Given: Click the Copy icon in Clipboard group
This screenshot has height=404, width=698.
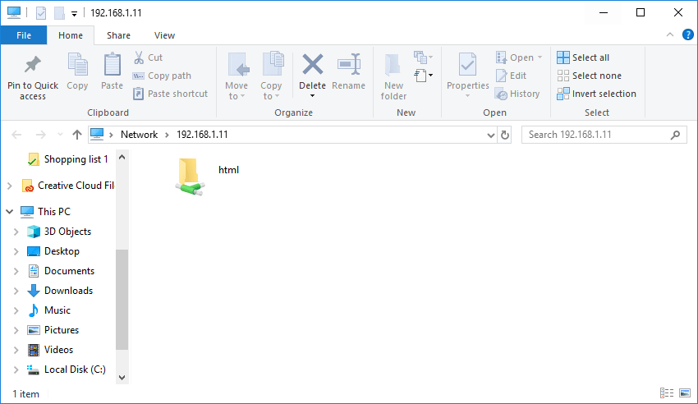Looking at the screenshot, I should click(x=77, y=66).
